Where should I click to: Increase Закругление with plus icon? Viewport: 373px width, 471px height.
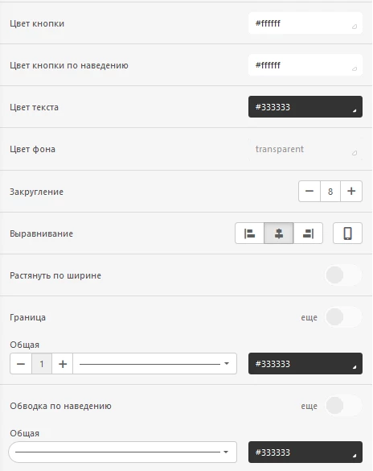tap(351, 191)
